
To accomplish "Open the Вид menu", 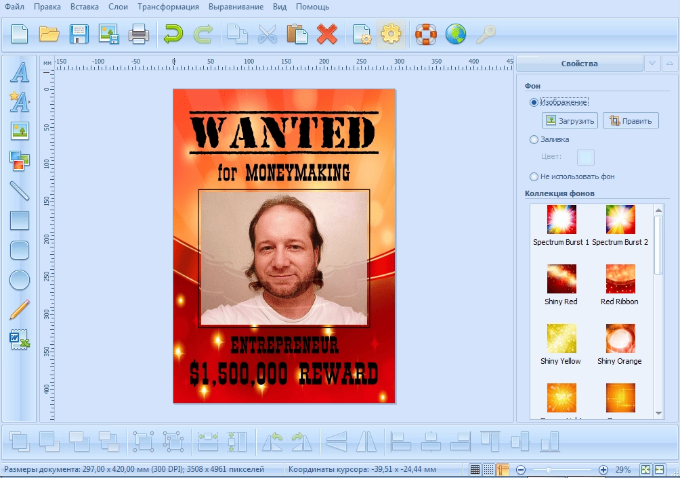I will pos(280,7).
